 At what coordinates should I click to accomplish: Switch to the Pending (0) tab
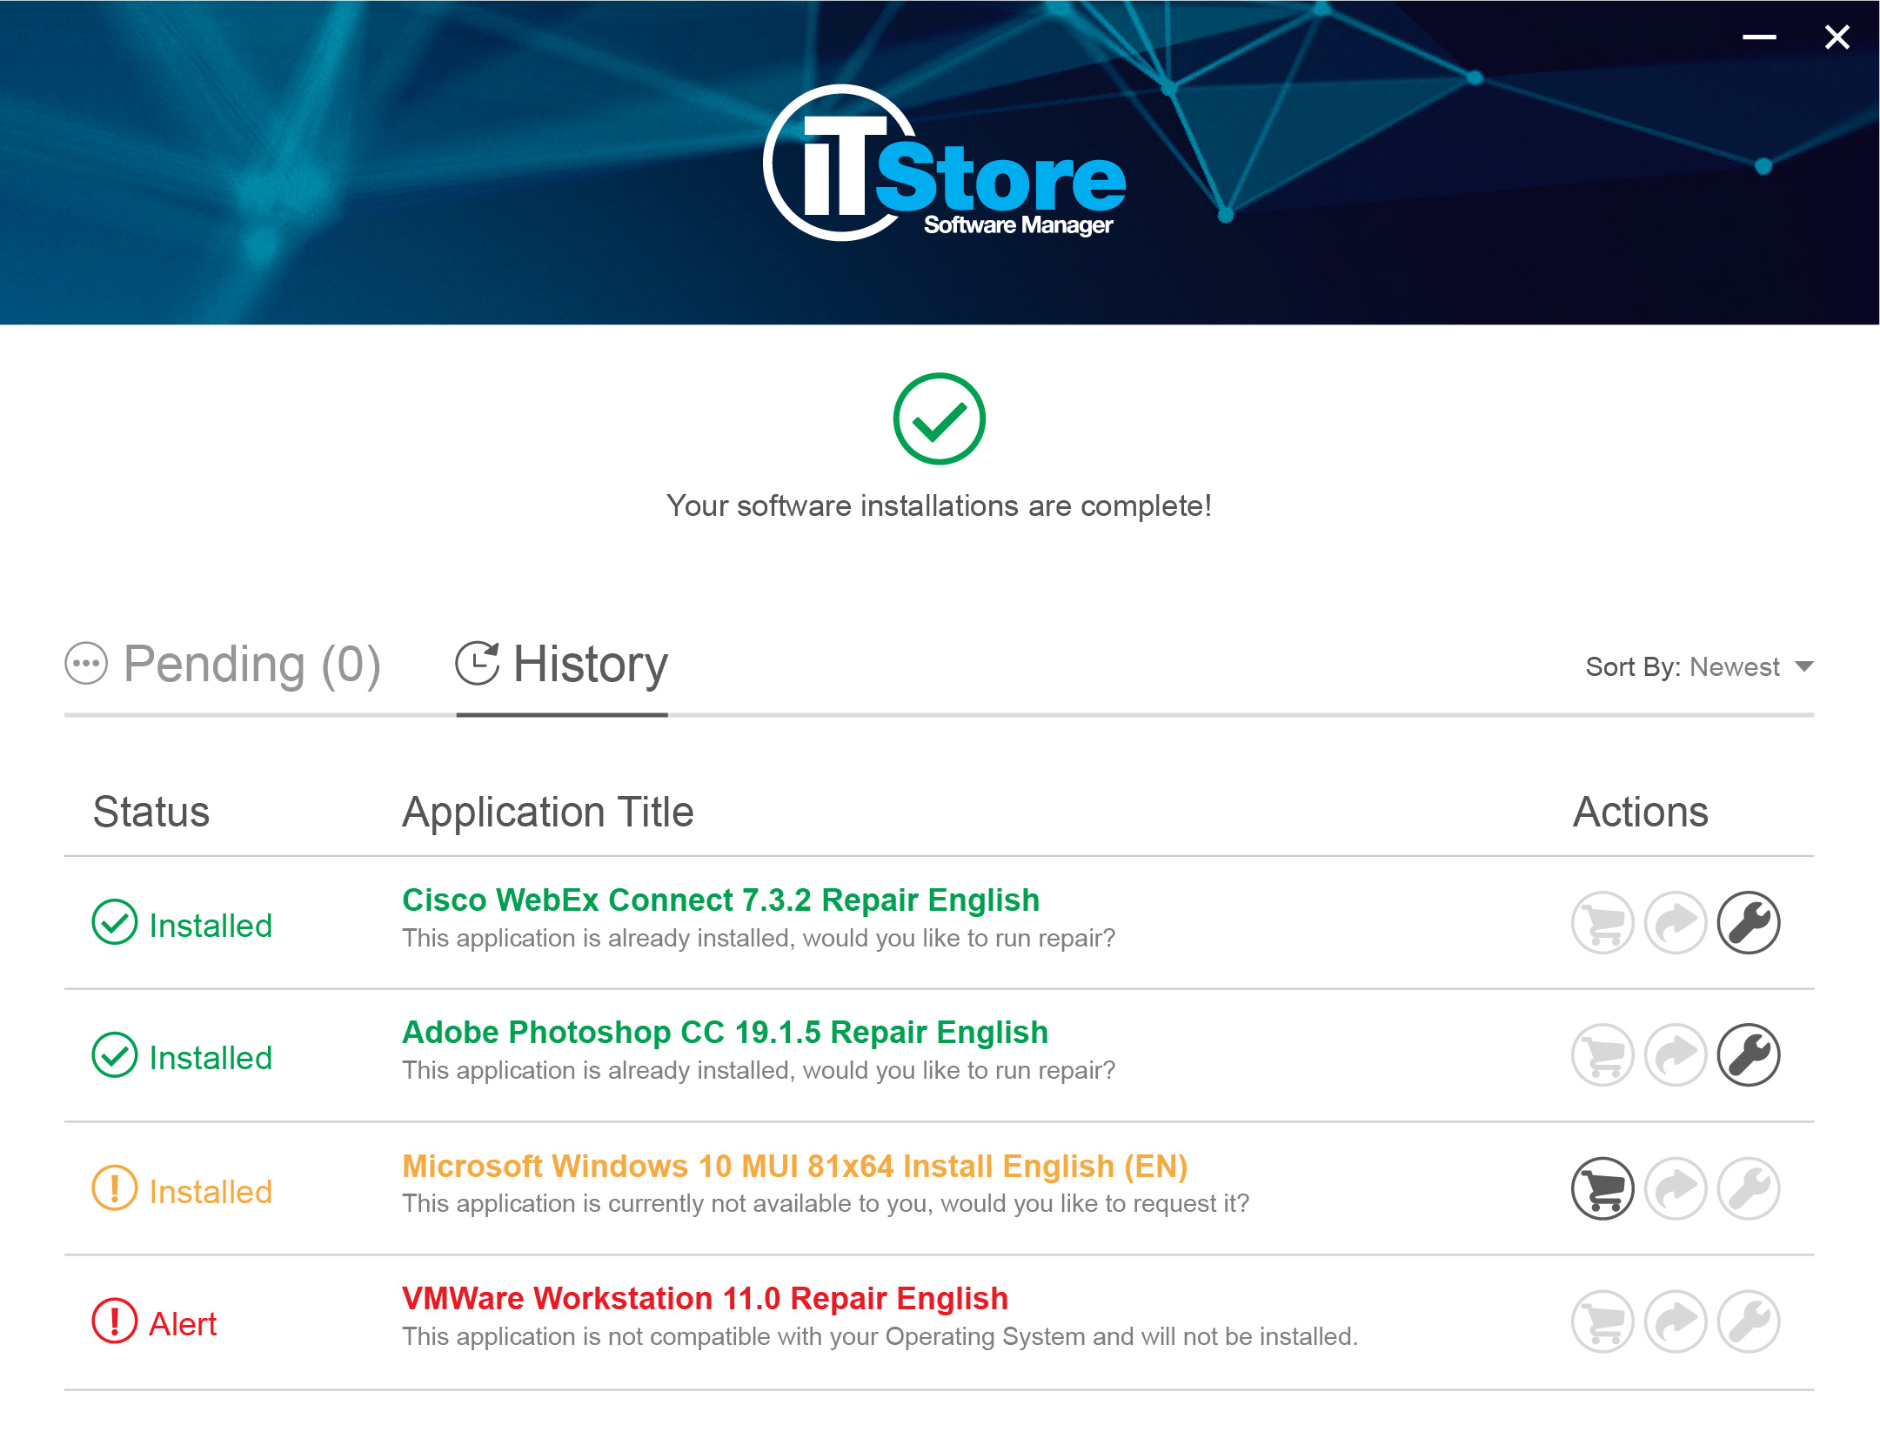tap(224, 665)
